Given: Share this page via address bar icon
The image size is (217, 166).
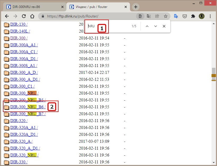Looking at the screenshot, I should coord(157,16).
